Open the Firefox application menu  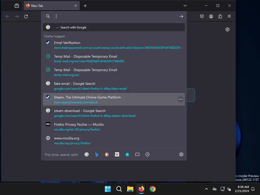click(x=229, y=16)
